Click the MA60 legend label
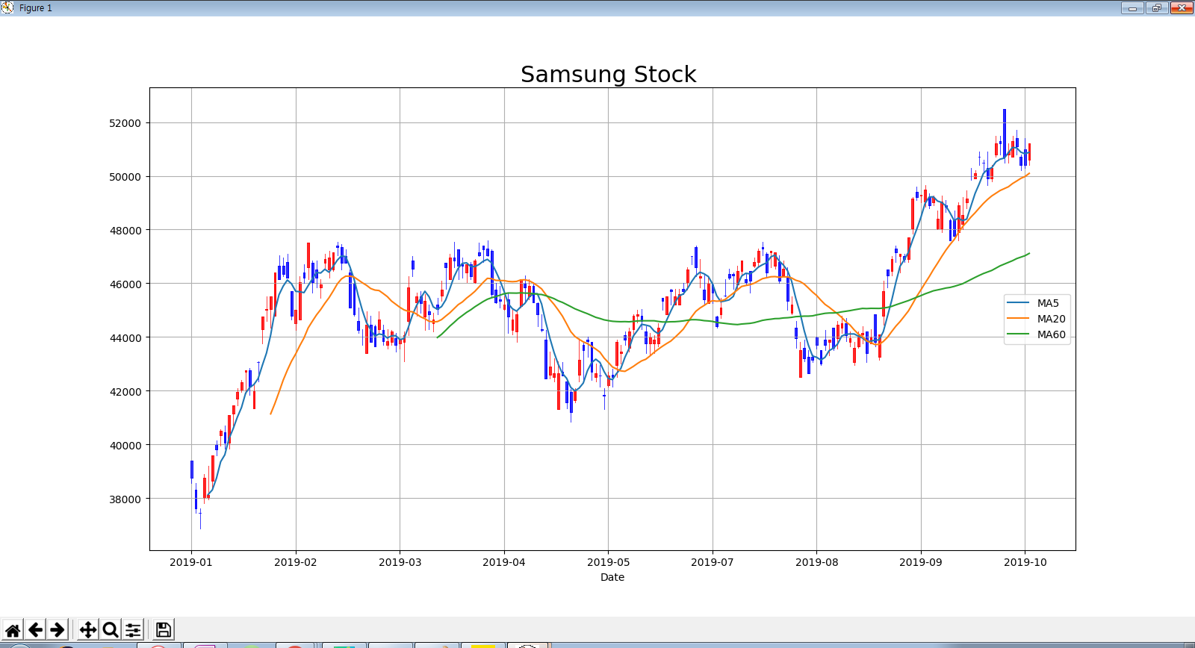1195x648 pixels. (1051, 334)
